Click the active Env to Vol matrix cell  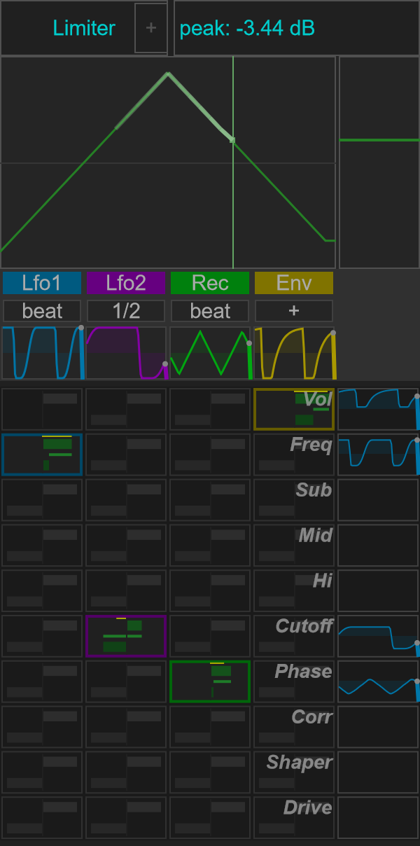[x=294, y=409]
